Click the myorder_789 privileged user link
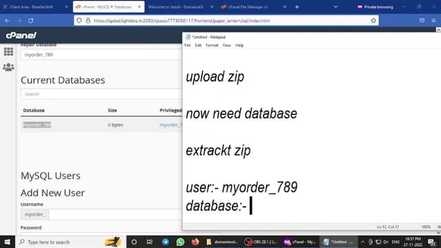Screen dimensions: 441x248 (171, 125)
